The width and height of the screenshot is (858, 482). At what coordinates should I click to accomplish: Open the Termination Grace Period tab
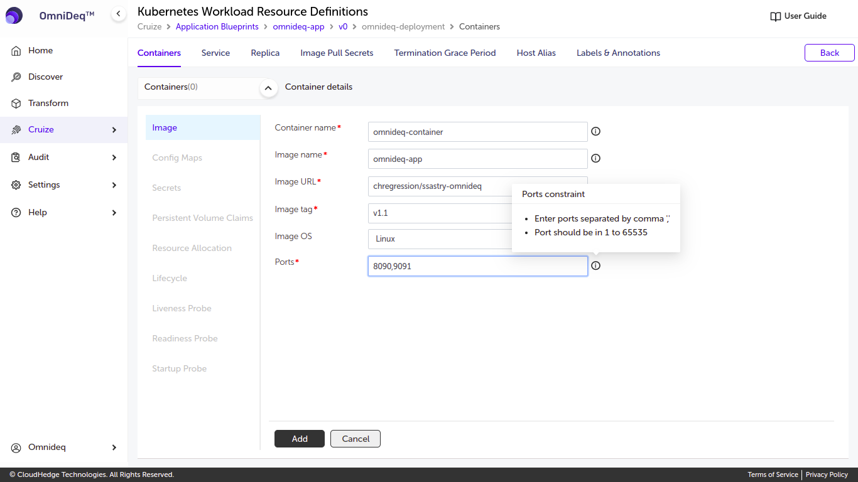pos(445,53)
